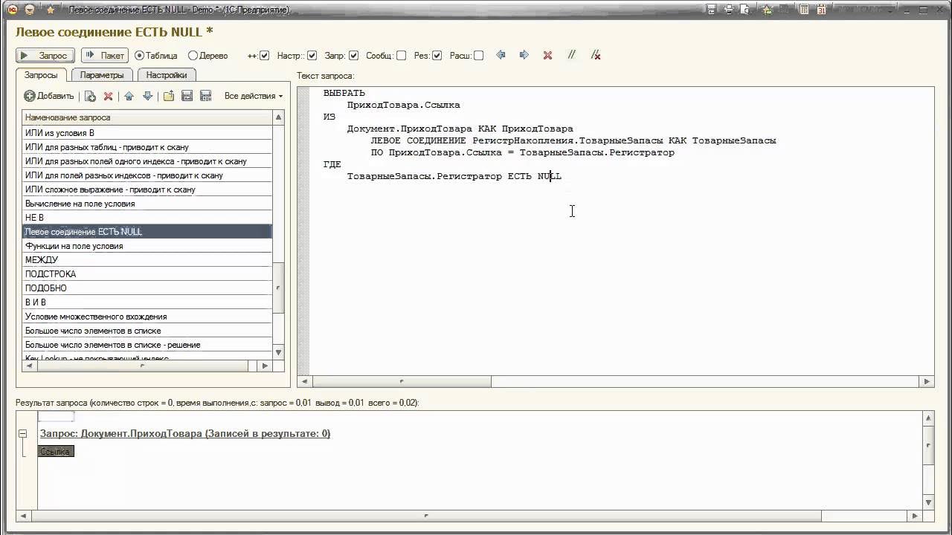Toggle the Настр checkbox
The image size is (952, 535).
click(312, 56)
